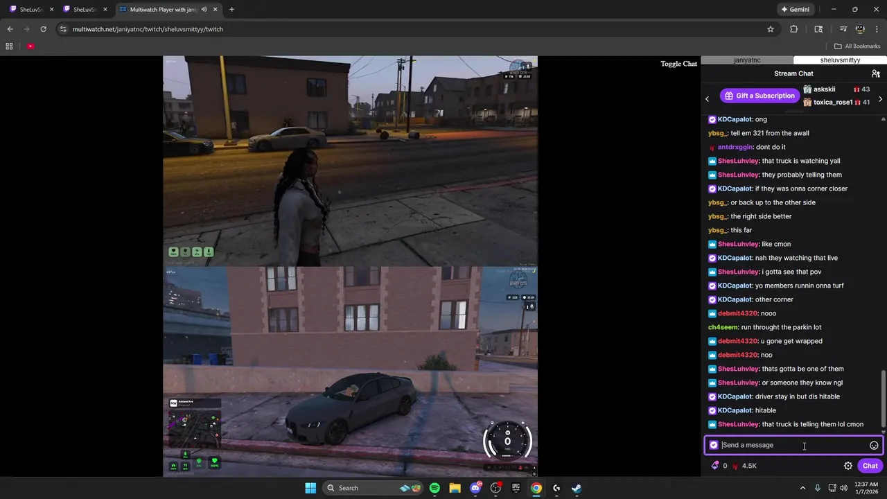Open Logitech G HUB from the taskbar
This screenshot has height=499, width=887.
556,488
